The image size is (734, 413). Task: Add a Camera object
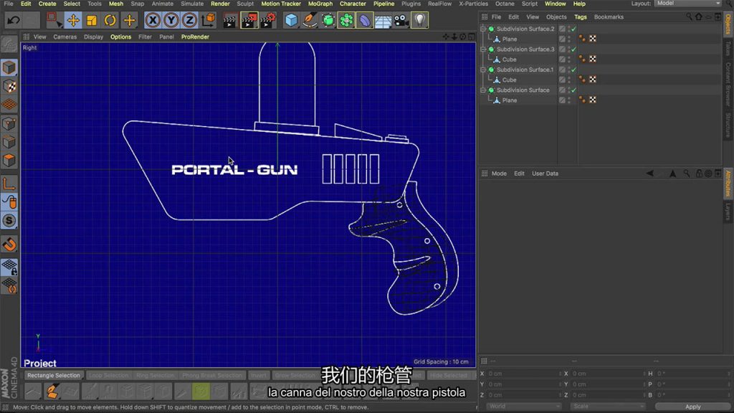[x=401, y=20]
